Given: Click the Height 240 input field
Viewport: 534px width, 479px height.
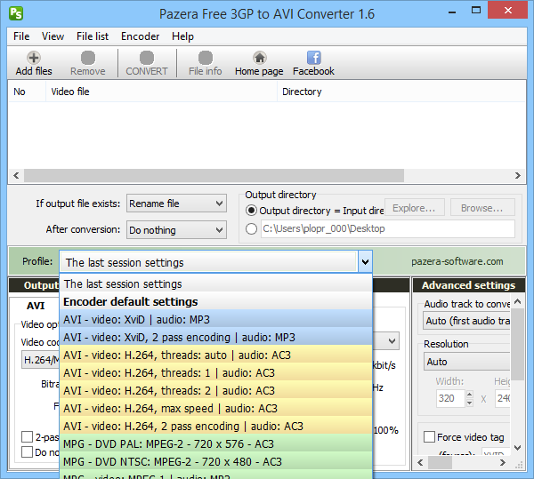Looking at the screenshot, I should (503, 398).
